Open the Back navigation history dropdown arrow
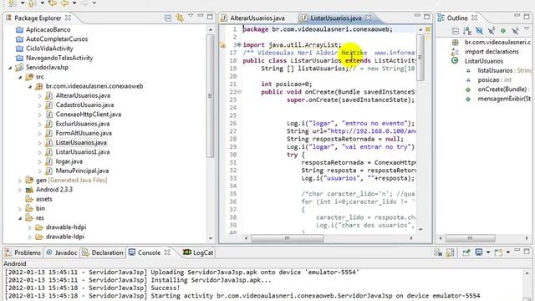 point(74,3)
